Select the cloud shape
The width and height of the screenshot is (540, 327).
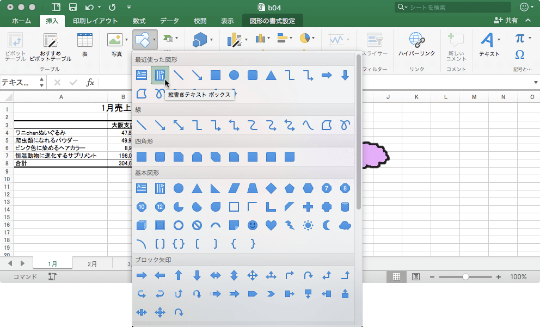coord(345,225)
